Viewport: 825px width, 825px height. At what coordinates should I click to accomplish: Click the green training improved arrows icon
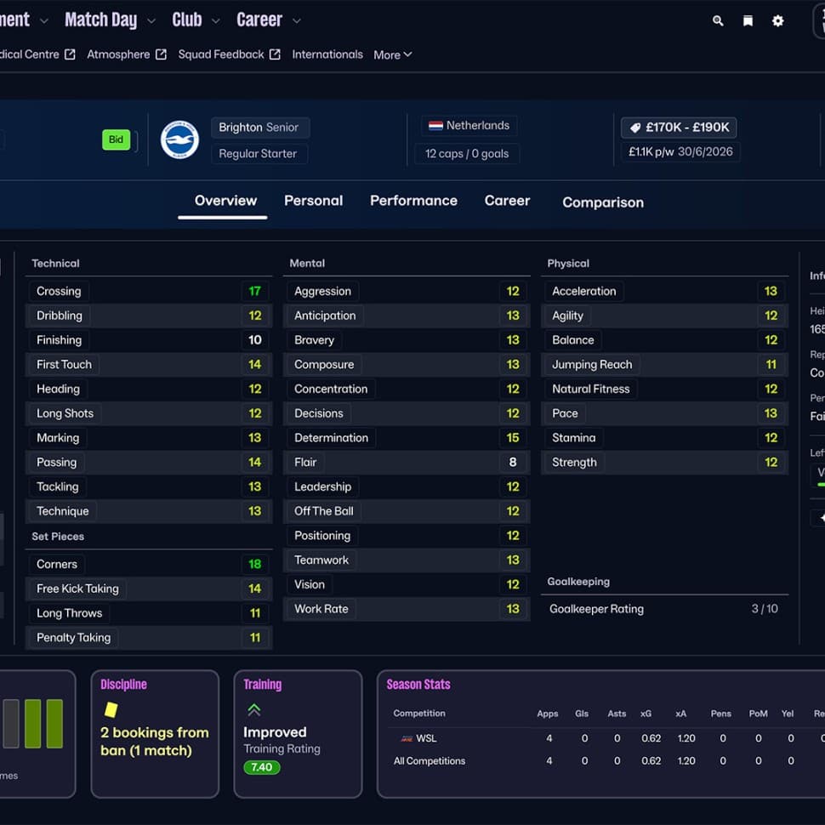point(253,709)
